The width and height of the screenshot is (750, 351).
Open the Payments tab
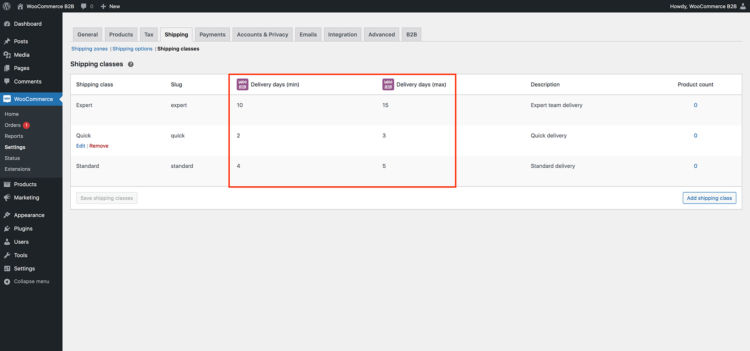tap(212, 34)
